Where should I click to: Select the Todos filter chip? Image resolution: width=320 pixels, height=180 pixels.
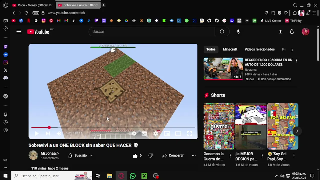click(211, 49)
